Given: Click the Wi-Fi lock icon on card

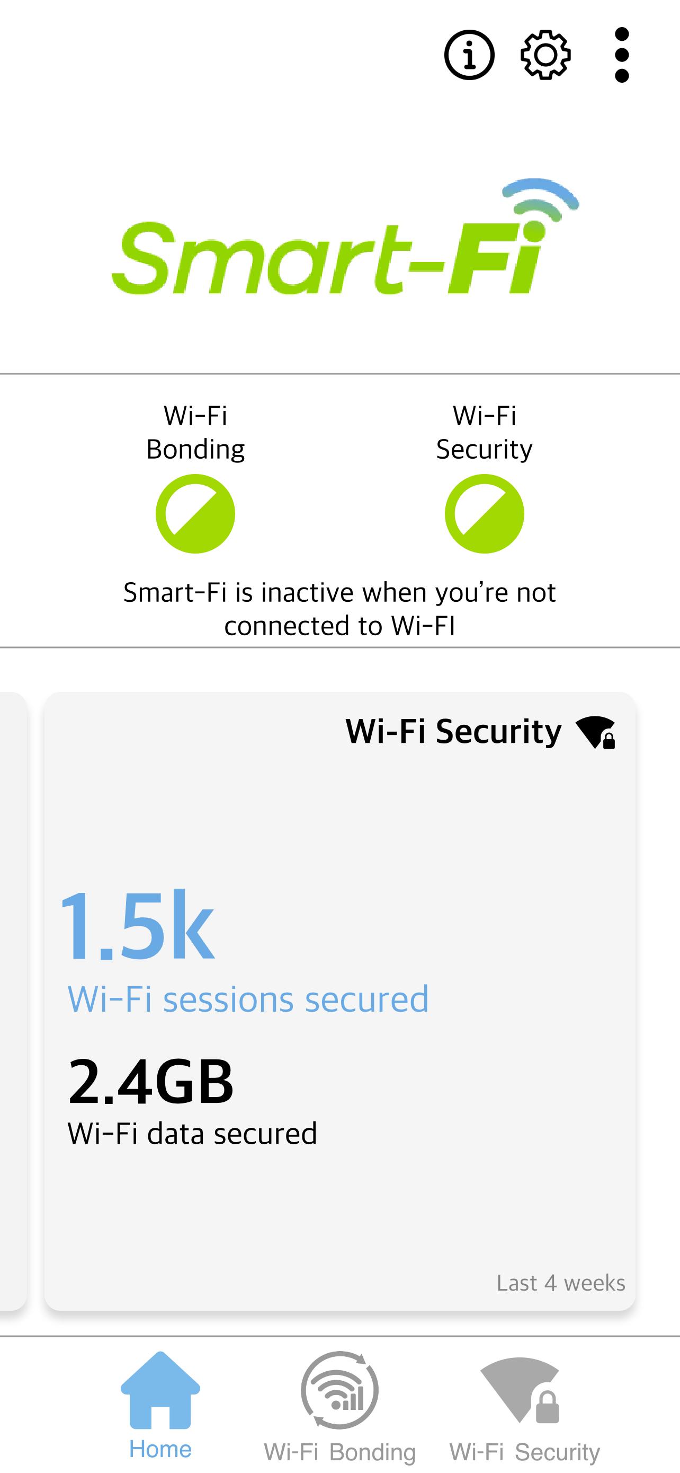Looking at the screenshot, I should click(595, 732).
